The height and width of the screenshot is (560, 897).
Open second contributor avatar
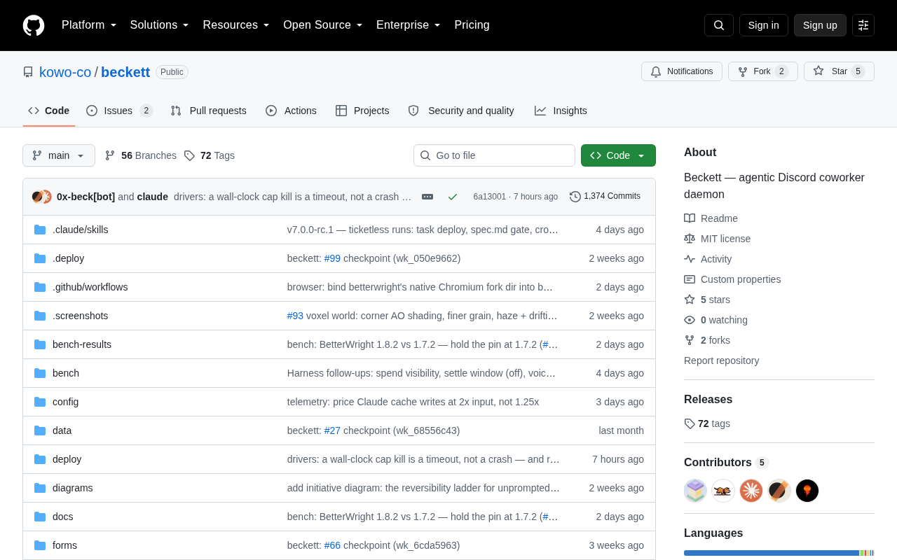pyautogui.click(x=723, y=491)
